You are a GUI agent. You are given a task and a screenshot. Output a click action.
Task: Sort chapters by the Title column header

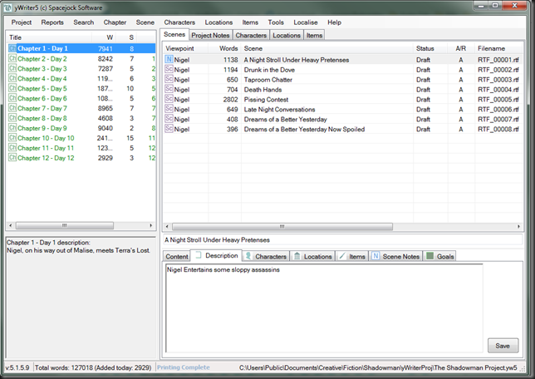coord(50,37)
